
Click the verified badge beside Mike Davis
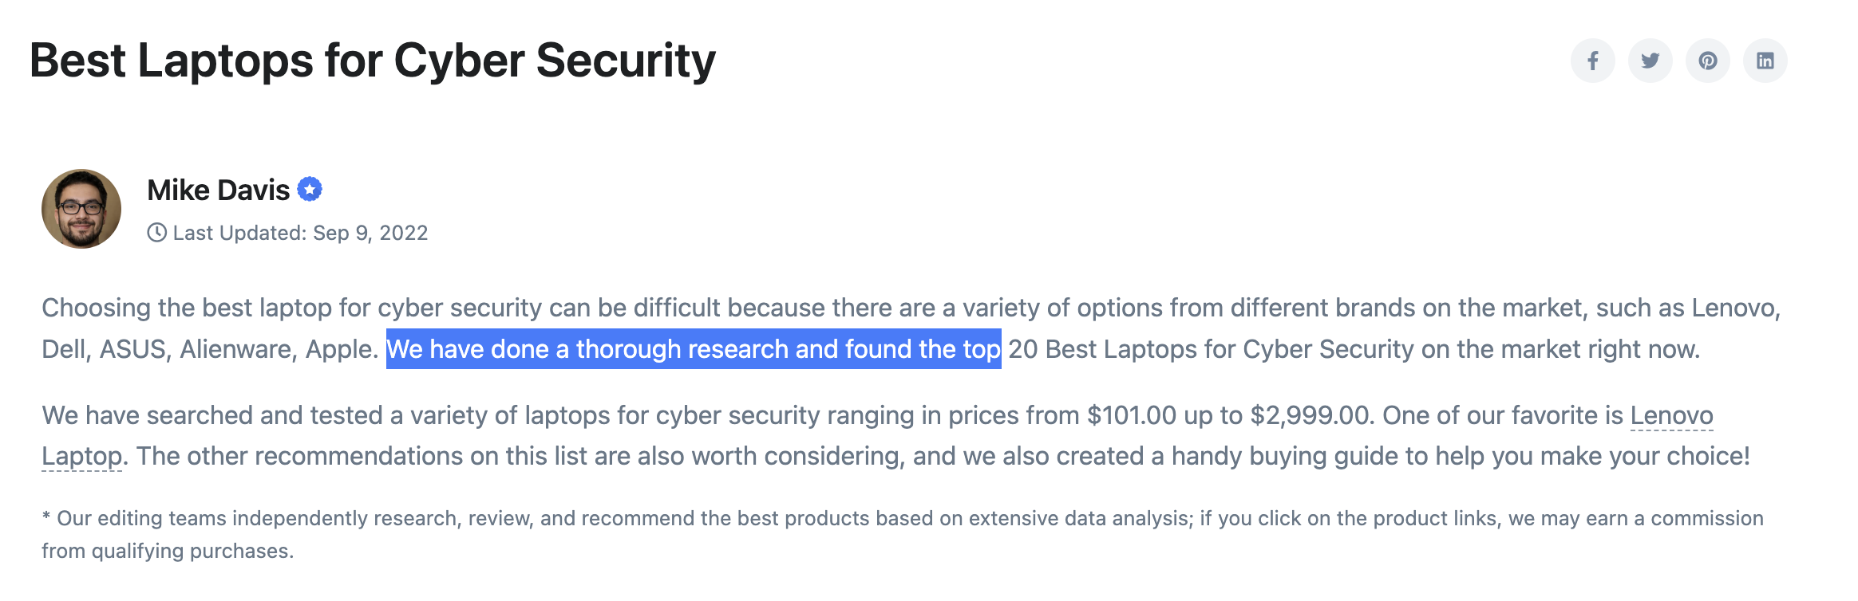[310, 190]
